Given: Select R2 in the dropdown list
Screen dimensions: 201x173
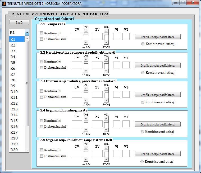Looking at the screenshot, I should click(x=17, y=45).
